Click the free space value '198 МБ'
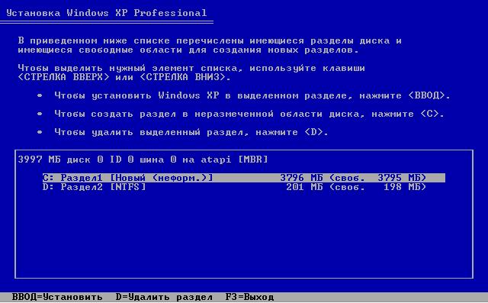 pyautogui.click(x=402, y=187)
